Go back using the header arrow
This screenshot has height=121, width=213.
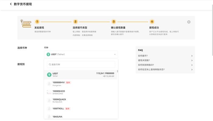(x=11, y=4)
